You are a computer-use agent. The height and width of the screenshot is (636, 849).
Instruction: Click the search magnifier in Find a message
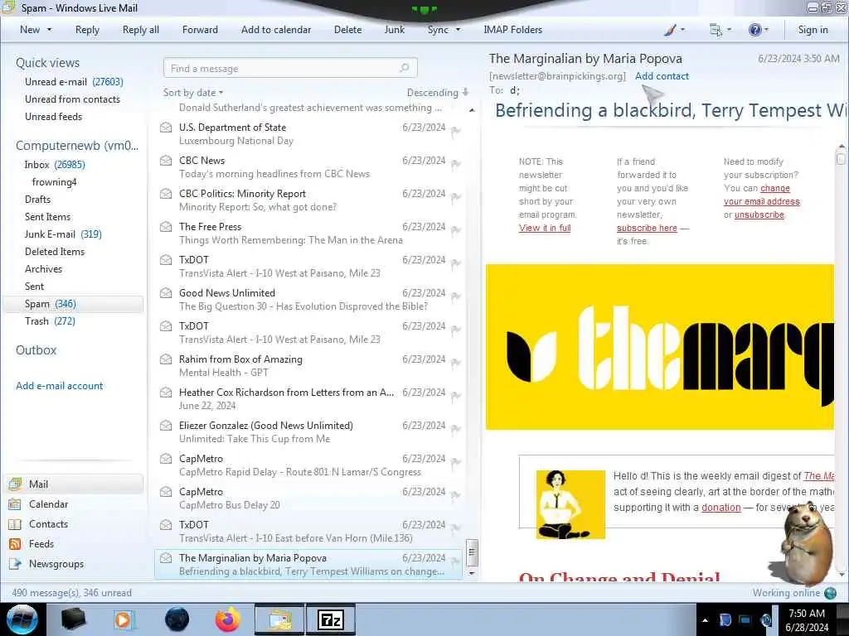click(x=404, y=68)
